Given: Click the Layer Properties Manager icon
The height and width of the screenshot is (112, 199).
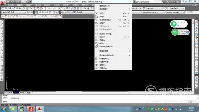Looking at the screenshot, I should pyautogui.click(x=62, y=12).
